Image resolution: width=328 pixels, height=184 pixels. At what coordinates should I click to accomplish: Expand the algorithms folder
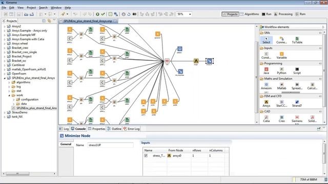[9, 82]
